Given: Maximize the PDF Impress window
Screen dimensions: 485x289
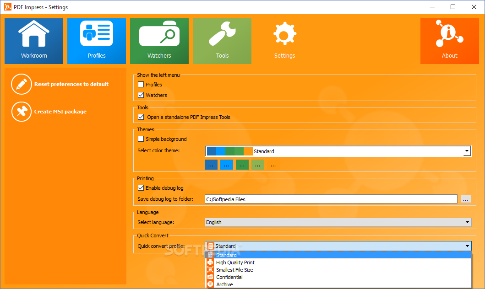Looking at the screenshot, I should [453, 7].
